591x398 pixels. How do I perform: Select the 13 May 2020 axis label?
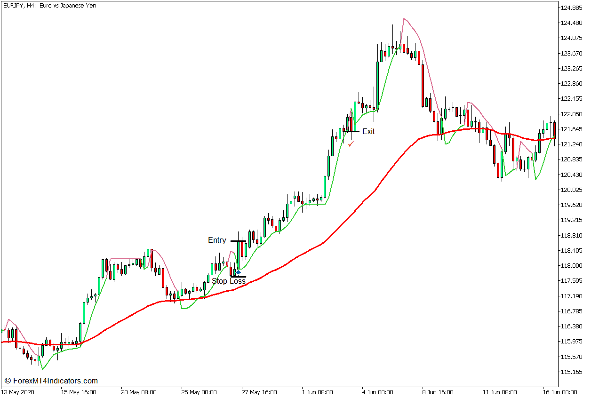click(18, 392)
